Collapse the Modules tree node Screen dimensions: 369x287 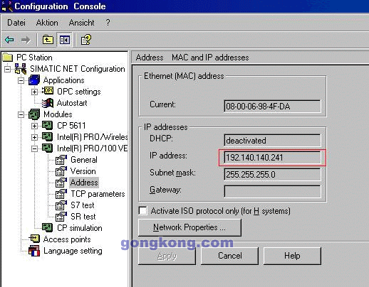coord(21,114)
